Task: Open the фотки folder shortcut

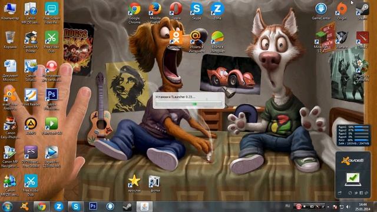Action: click(x=155, y=184)
